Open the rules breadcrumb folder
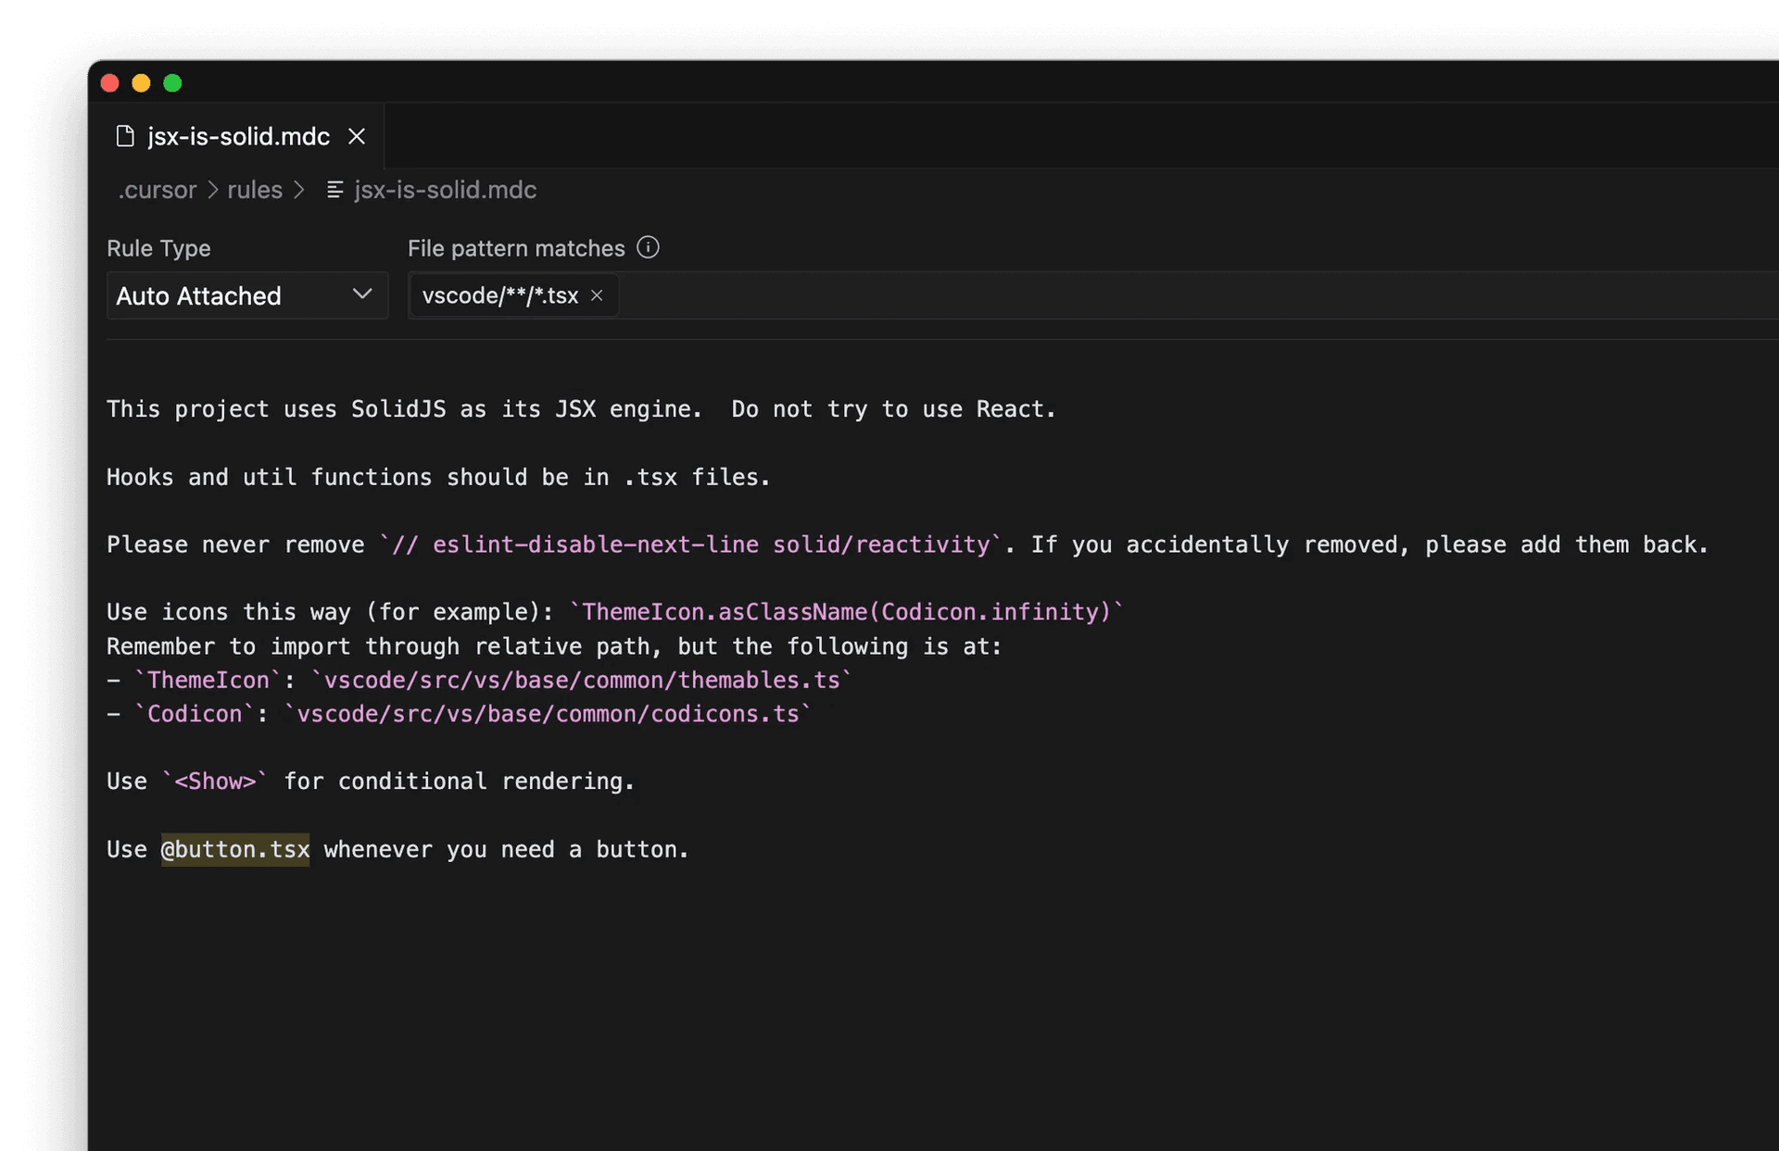This screenshot has width=1779, height=1151. [255, 190]
